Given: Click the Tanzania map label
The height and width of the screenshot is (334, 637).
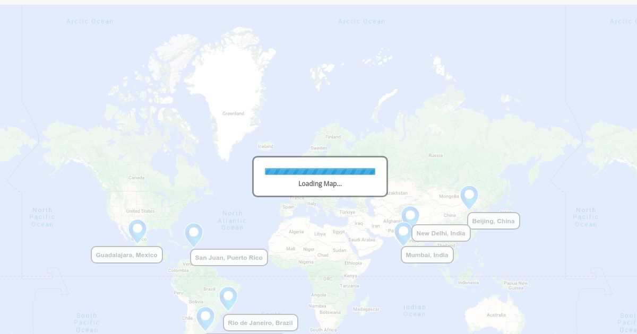Looking at the screenshot, I should coord(349,286).
